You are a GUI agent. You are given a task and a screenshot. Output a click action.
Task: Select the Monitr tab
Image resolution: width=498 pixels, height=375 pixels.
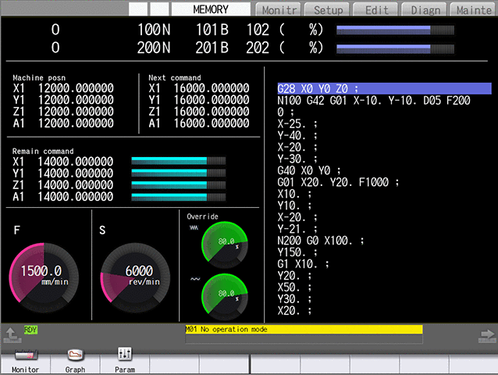point(279,10)
